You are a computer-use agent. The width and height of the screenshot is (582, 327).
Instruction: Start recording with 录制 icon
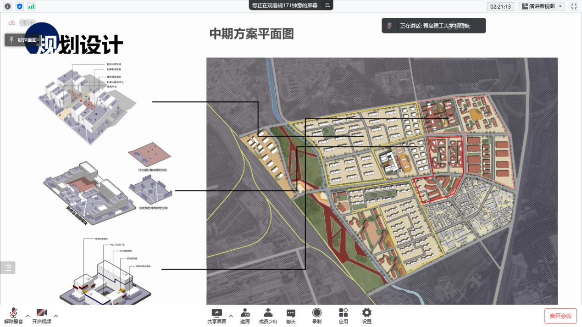[317, 316]
